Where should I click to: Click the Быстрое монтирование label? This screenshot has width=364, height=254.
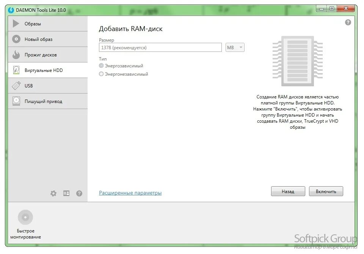25,234
